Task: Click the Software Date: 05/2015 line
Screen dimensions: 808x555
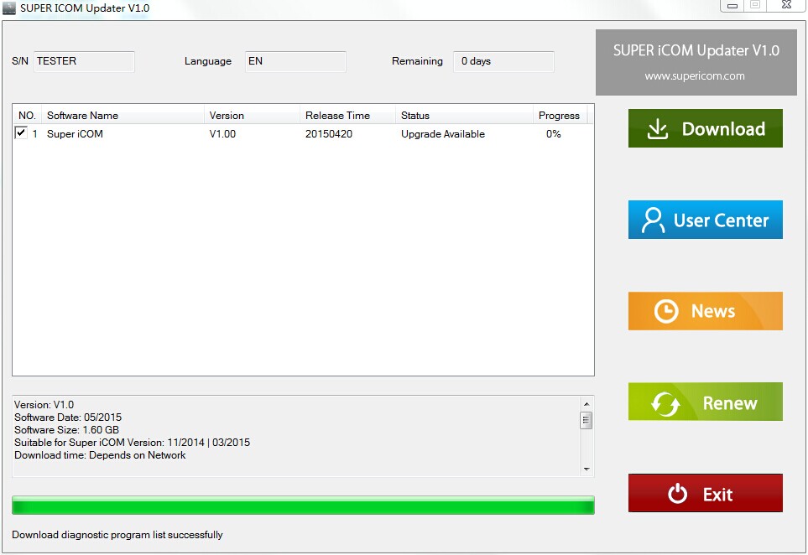Action: 68,417
